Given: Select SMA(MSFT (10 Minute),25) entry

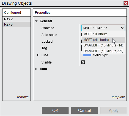Looking at the screenshot, I should tap(103, 51).
